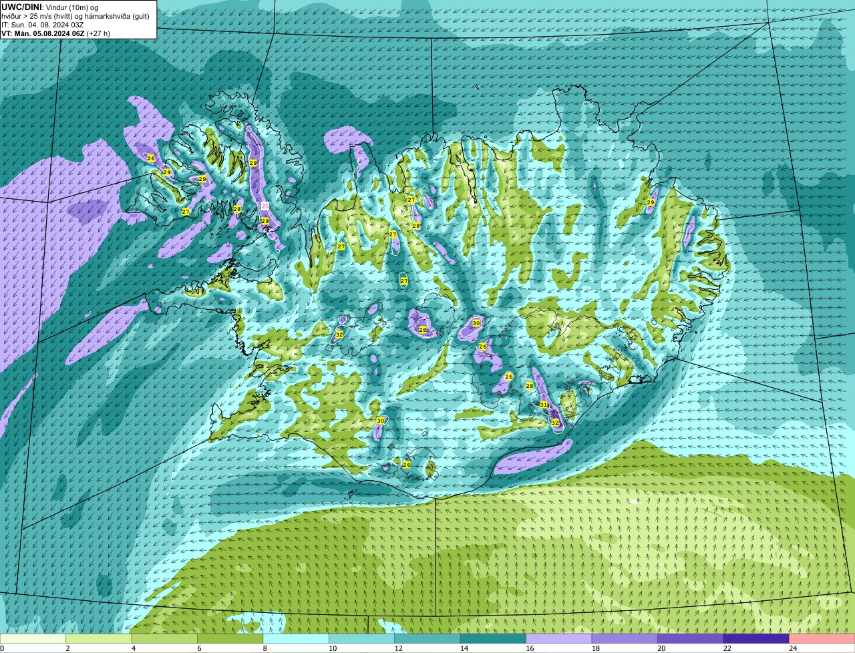Click the legend tick value 8
The width and height of the screenshot is (855, 653).
(265, 648)
